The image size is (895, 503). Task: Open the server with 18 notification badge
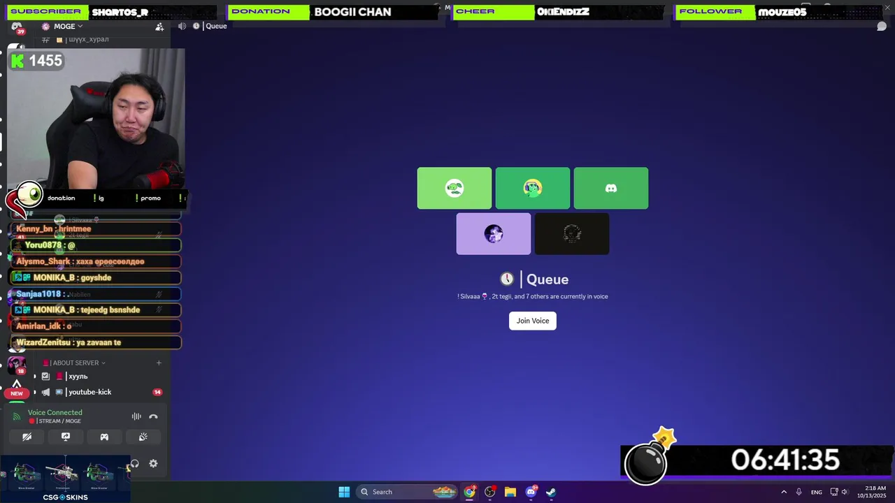[17, 365]
